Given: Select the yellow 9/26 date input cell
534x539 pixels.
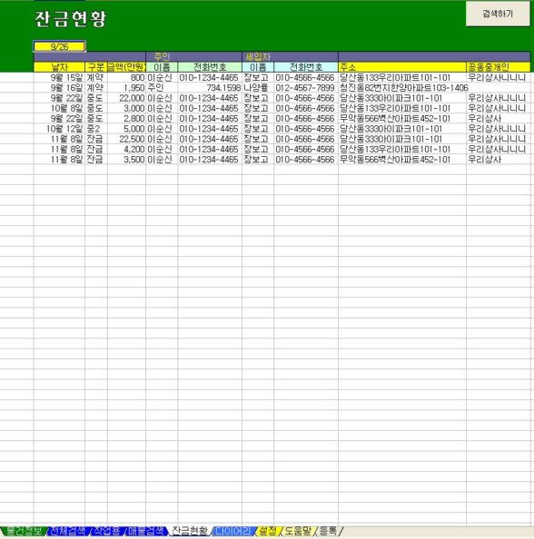Looking at the screenshot, I should [59, 46].
